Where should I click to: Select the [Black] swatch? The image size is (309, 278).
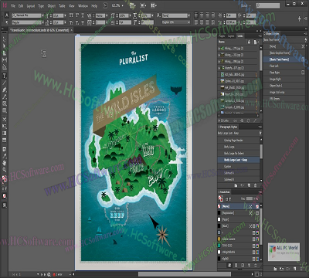tap(239, 226)
